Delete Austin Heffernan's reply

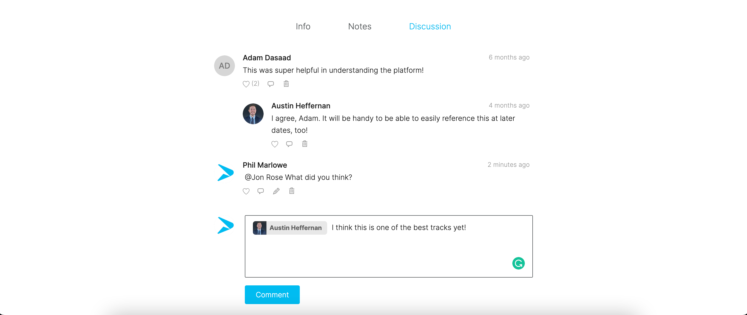[x=304, y=143]
